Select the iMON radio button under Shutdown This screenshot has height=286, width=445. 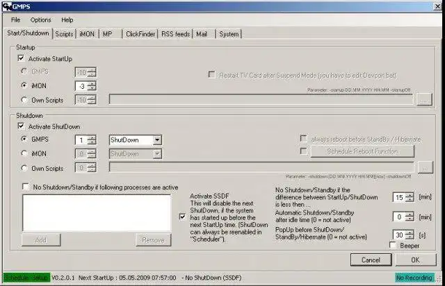[24, 153]
